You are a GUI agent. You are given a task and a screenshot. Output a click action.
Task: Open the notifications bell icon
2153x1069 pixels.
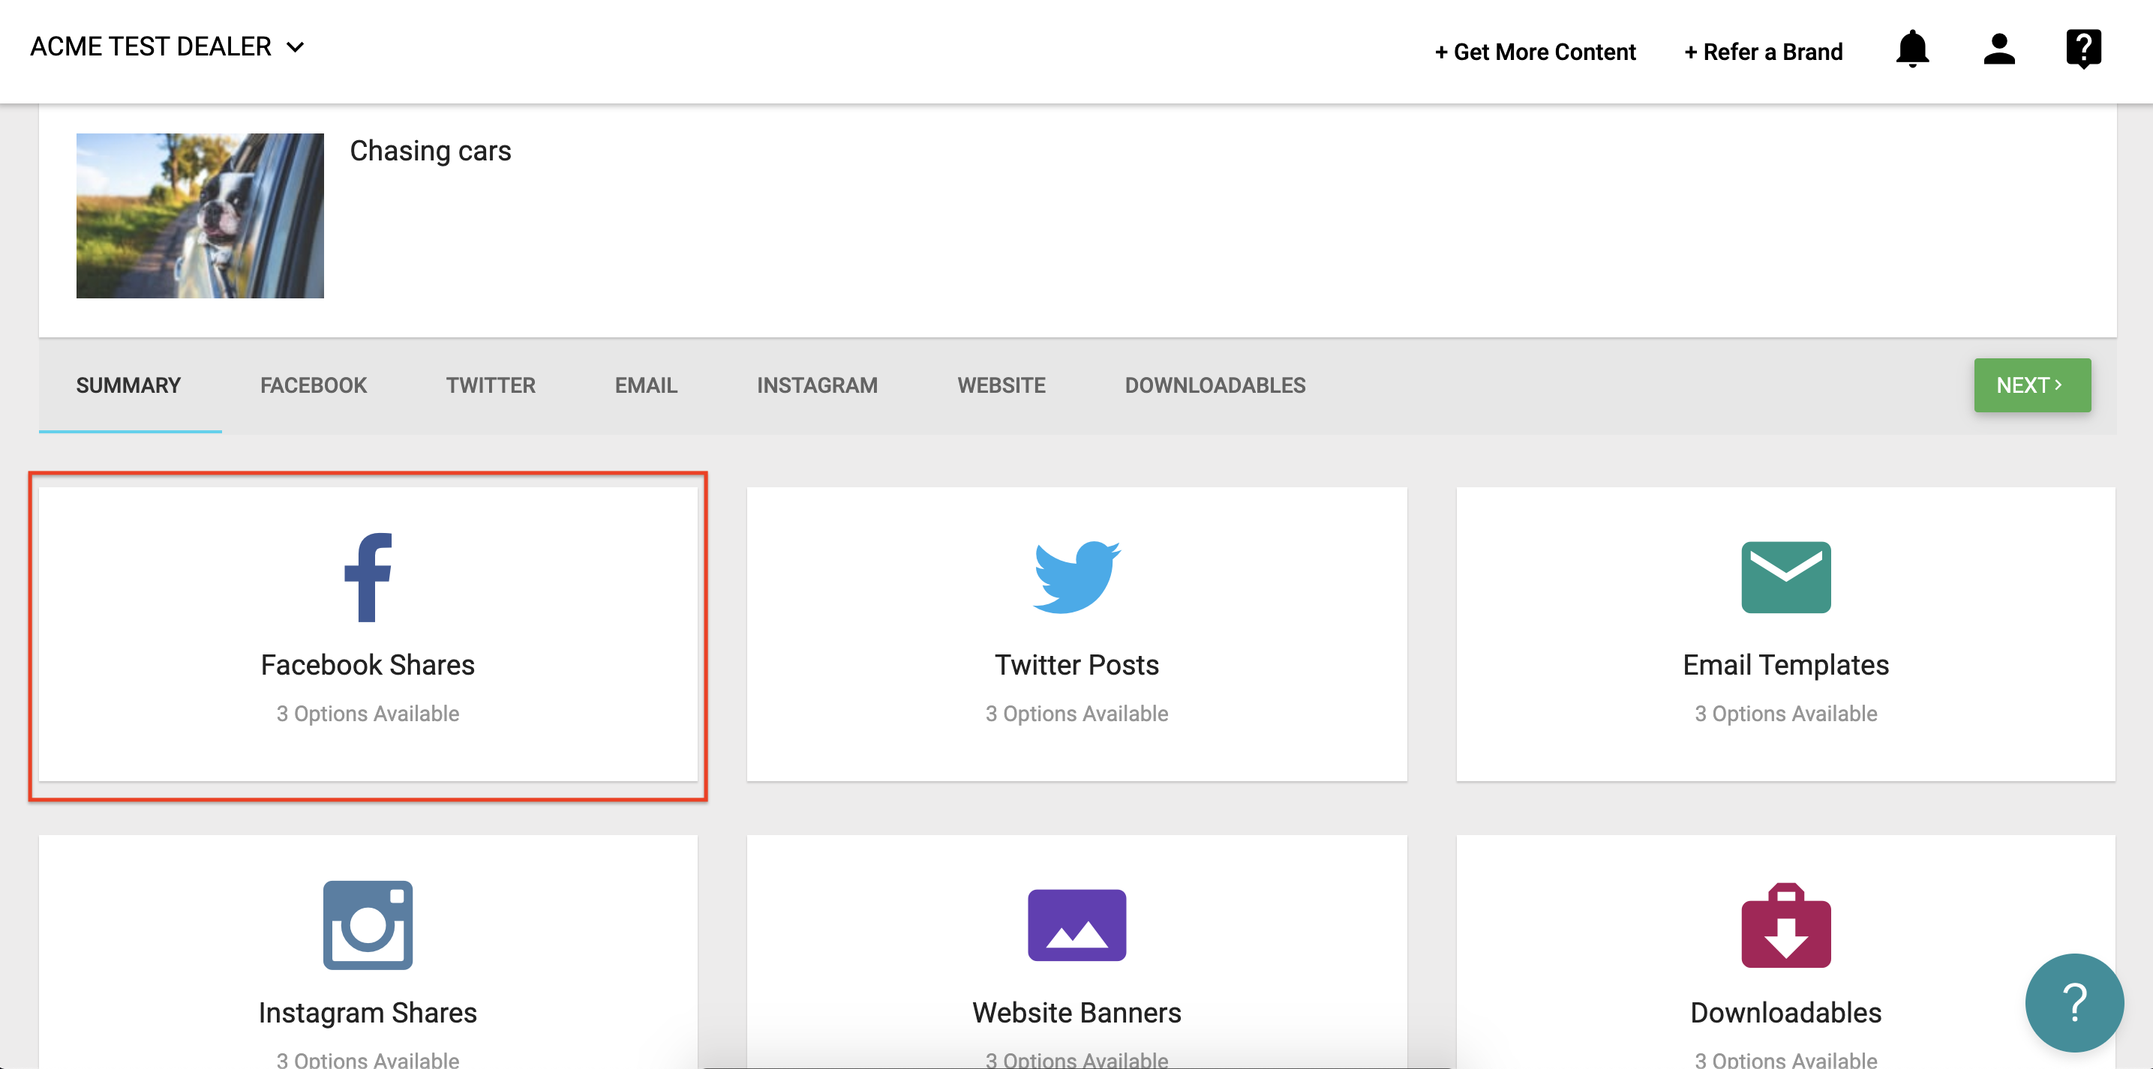pos(1911,49)
